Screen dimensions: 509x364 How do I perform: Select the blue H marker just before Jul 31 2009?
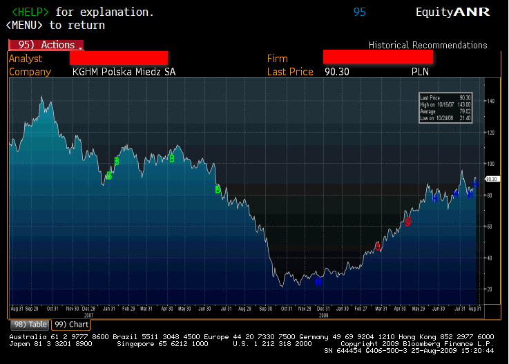[x=456, y=194]
